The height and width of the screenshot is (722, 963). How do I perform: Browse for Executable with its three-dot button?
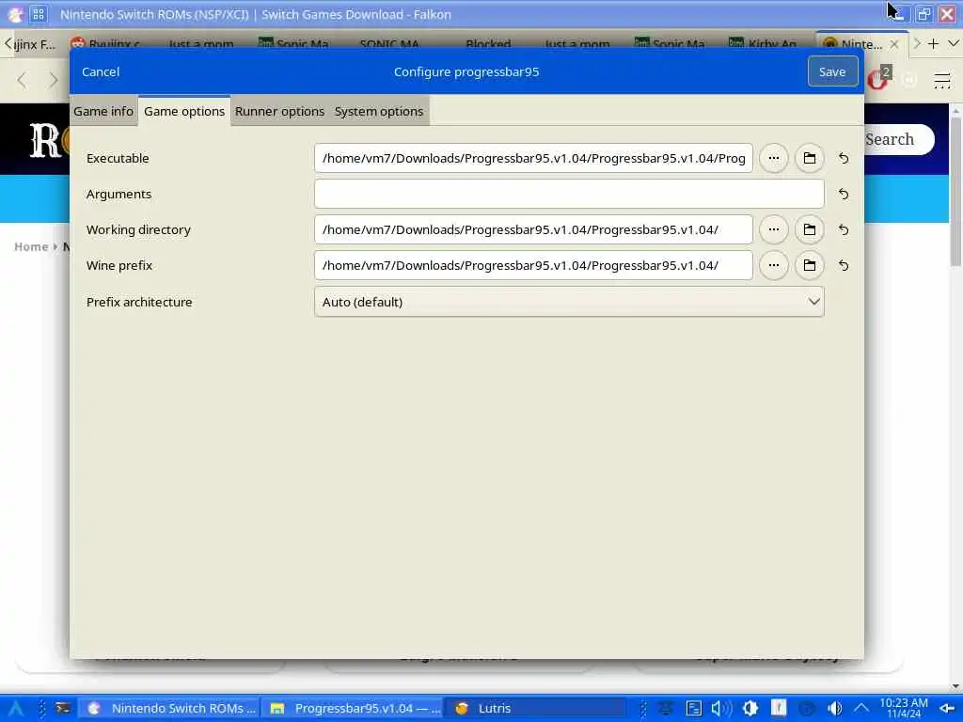[x=773, y=158]
